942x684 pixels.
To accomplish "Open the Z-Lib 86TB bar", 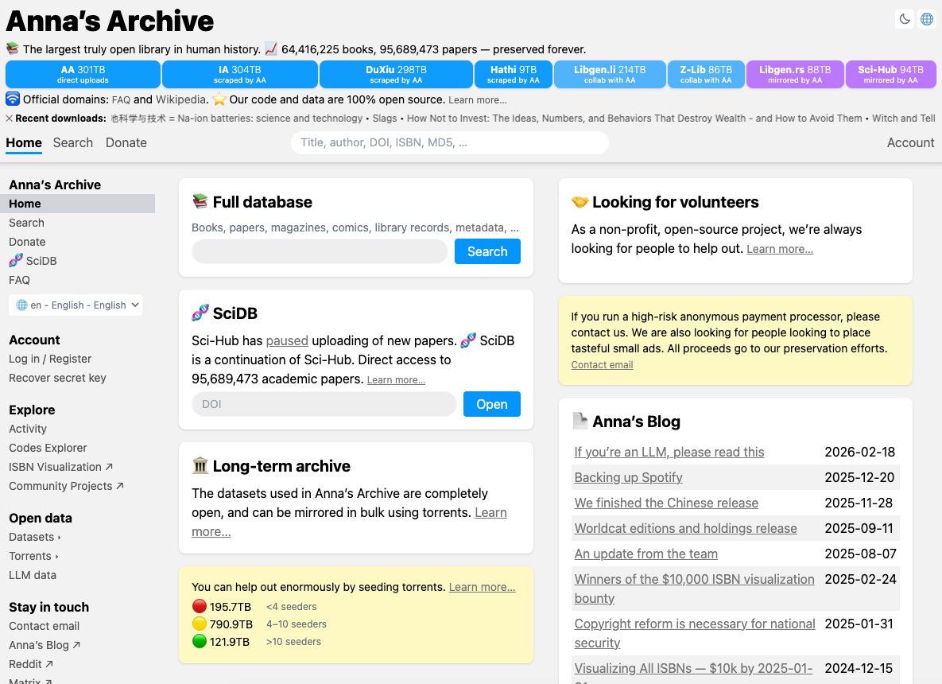I will point(706,74).
